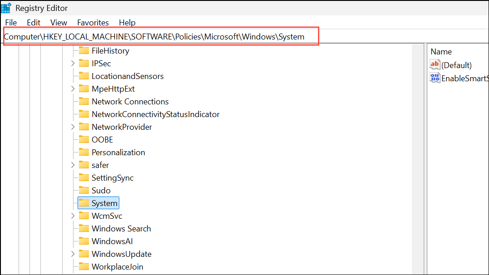This screenshot has width=489, height=275.
Task: Open the Favorites menu
Action: coord(93,23)
